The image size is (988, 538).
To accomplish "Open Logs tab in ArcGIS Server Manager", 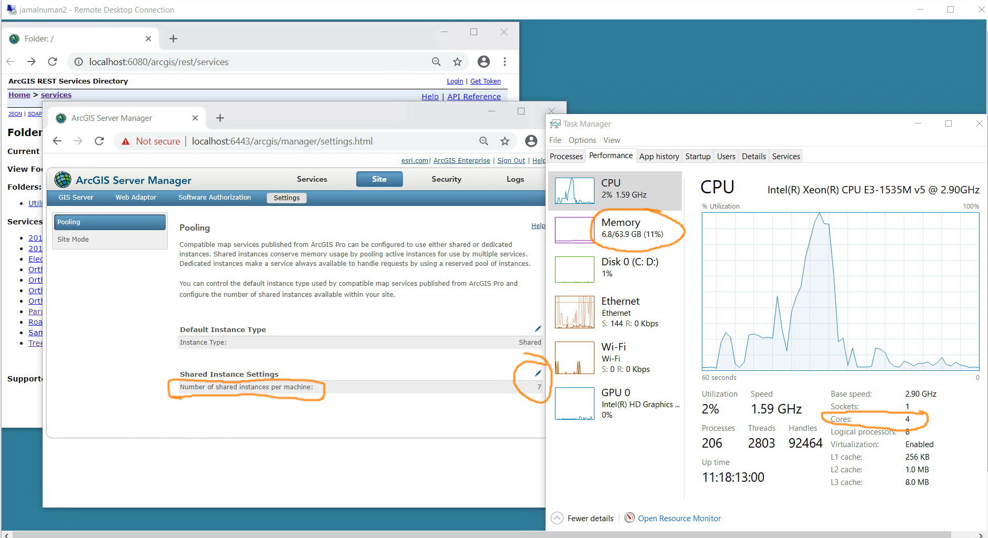I will coord(515,179).
